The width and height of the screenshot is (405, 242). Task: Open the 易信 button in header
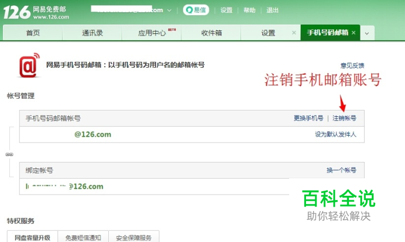tap(196, 10)
